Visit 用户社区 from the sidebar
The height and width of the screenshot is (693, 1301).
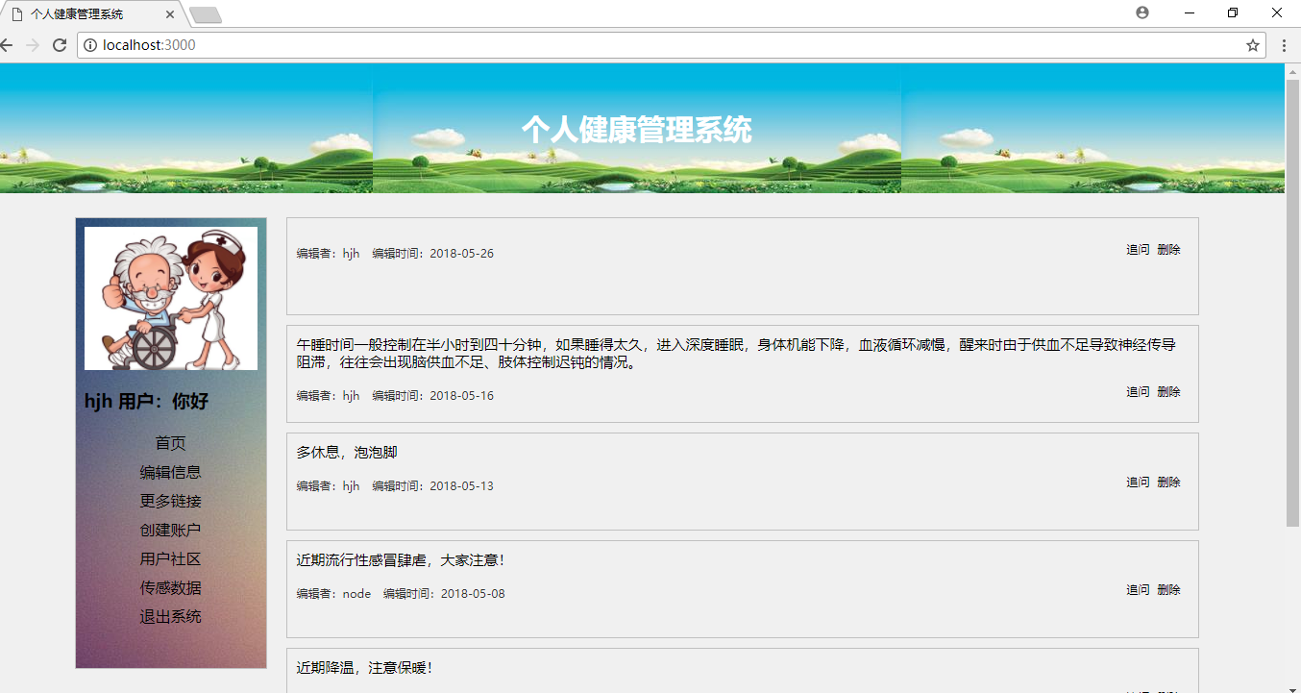(171, 558)
